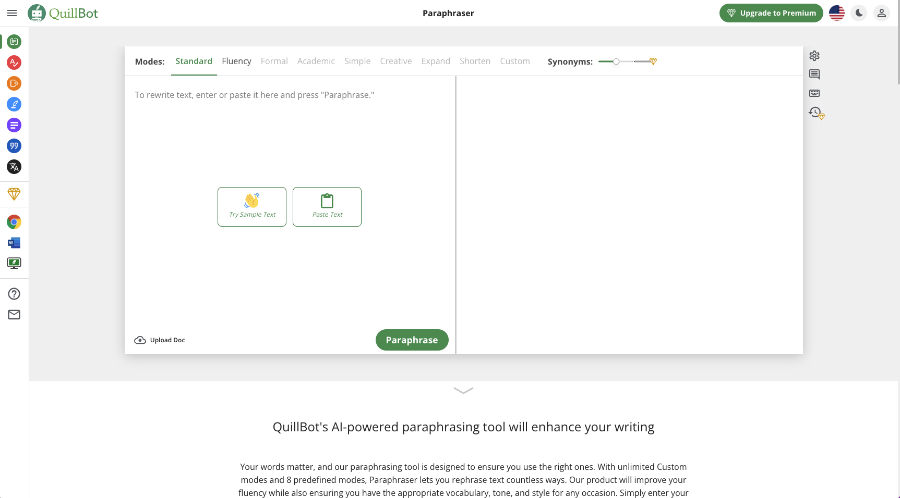Image resolution: width=900 pixels, height=498 pixels.
Task: Open the Help Center question icon
Action: click(14, 294)
